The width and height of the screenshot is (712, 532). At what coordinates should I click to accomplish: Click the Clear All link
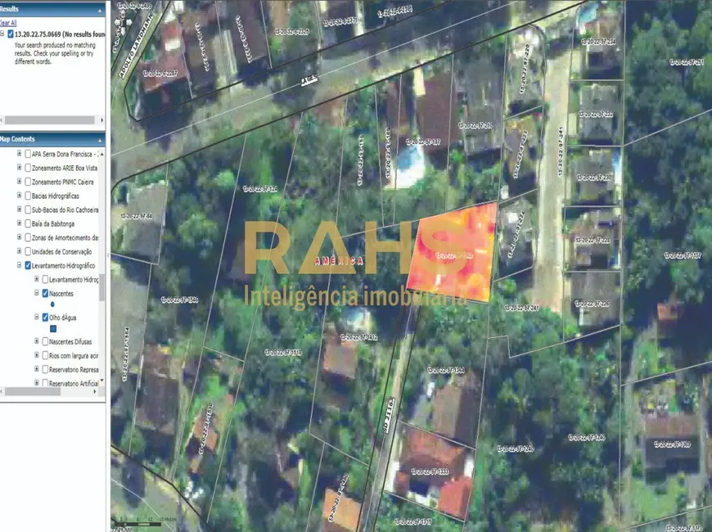[x=8, y=23]
